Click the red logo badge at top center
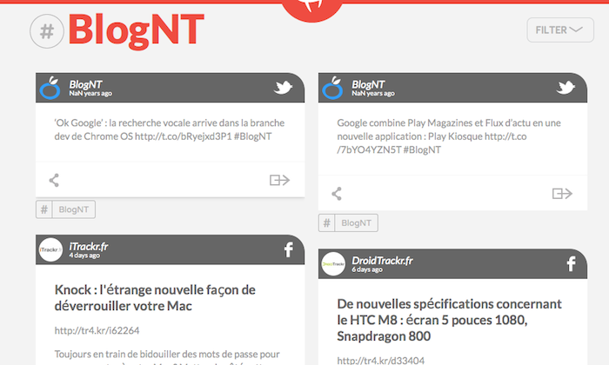The image size is (609, 365). pos(311,10)
